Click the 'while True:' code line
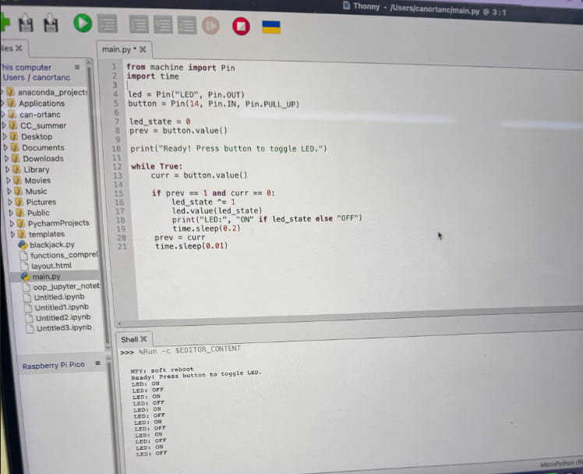Viewport: 583px width, 474px height. pos(157,166)
